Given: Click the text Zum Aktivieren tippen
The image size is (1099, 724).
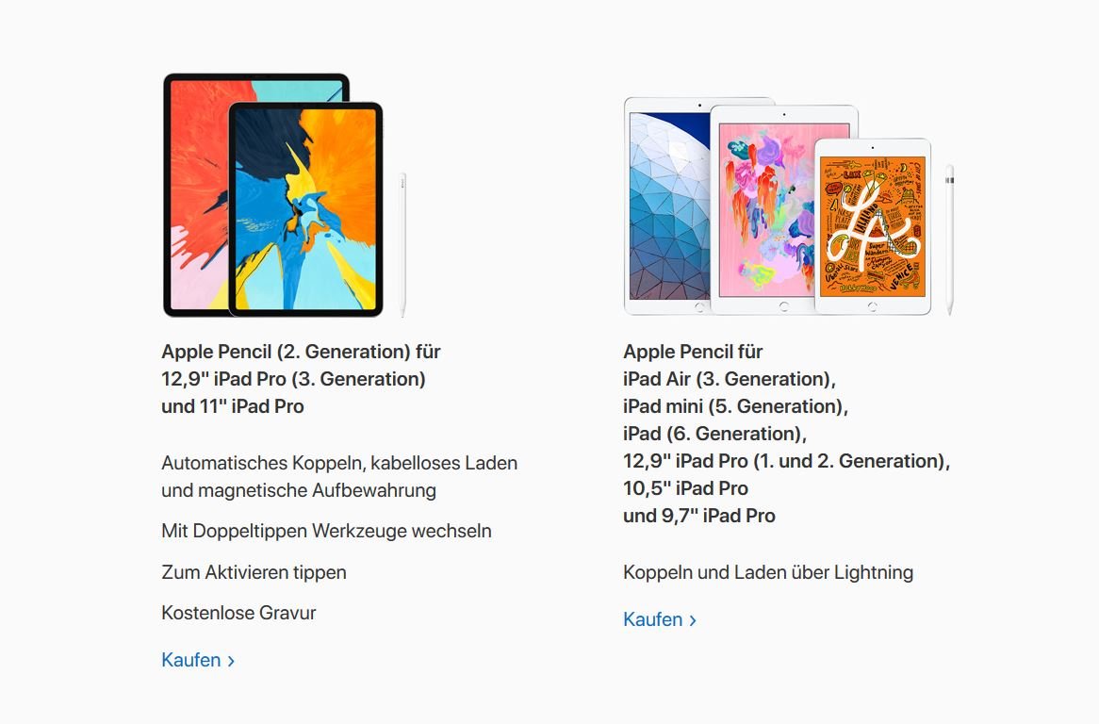Looking at the screenshot, I should tap(254, 572).
